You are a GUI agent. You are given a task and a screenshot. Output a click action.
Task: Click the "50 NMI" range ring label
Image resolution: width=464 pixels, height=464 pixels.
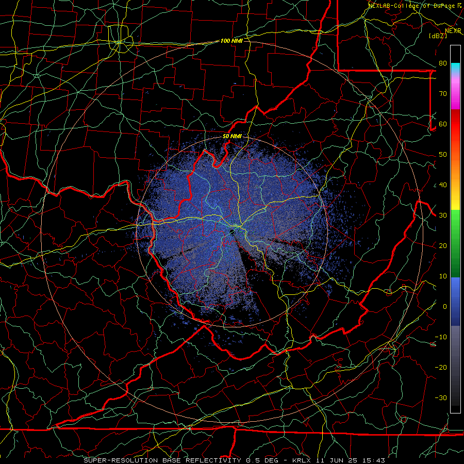(x=232, y=137)
